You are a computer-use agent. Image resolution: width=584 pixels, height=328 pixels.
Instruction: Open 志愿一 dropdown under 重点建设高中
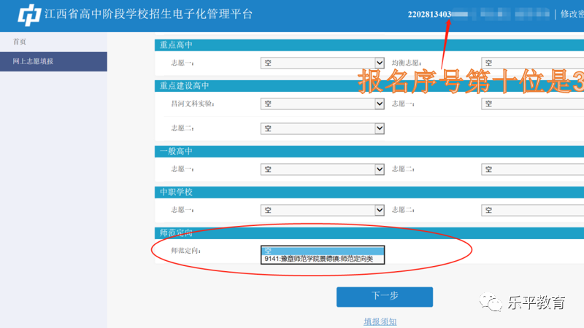532,104
